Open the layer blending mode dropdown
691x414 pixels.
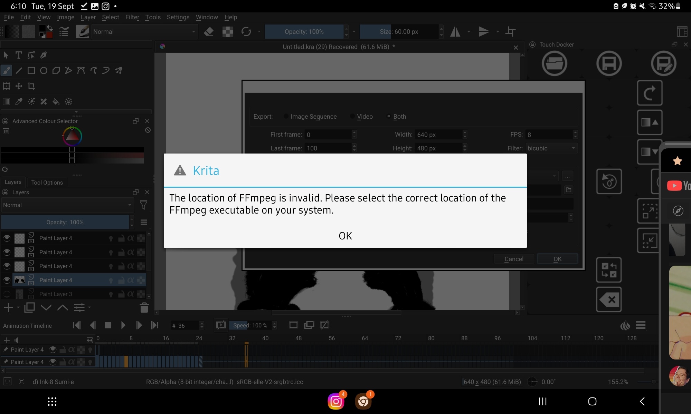click(67, 205)
